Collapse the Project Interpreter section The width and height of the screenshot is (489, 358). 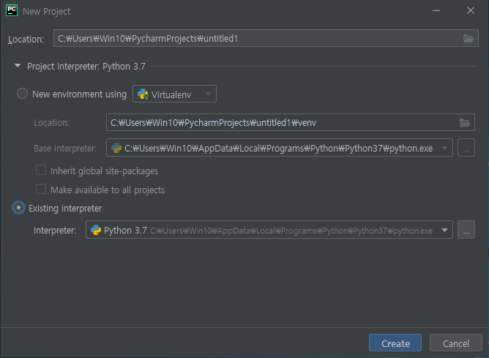pos(18,66)
